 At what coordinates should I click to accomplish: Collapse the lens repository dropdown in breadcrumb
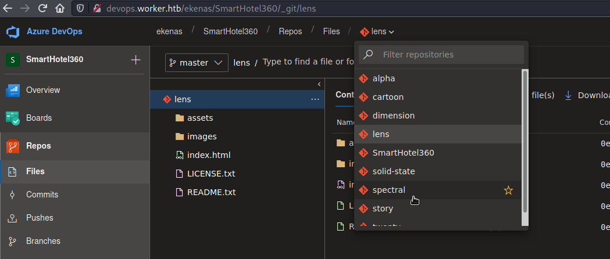(x=377, y=31)
